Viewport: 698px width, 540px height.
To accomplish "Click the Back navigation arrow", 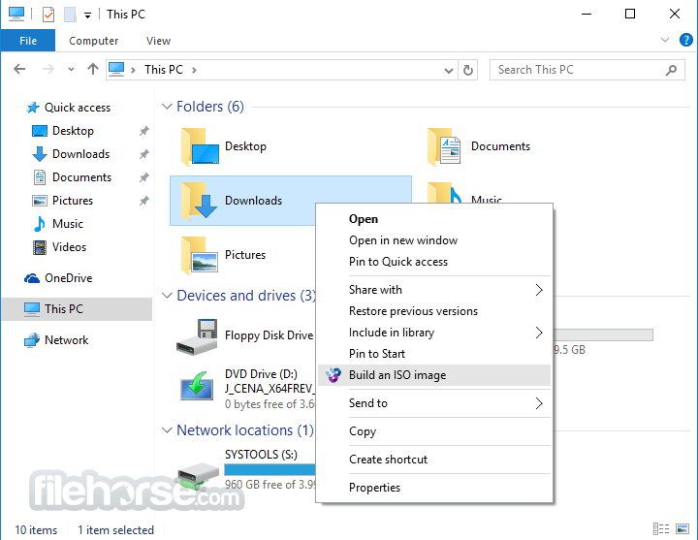I will tap(19, 69).
